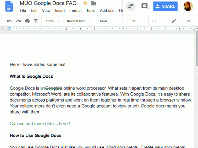Click the text 'Here I have added some text.'
The width and height of the screenshot is (198, 148).
click(x=38, y=64)
